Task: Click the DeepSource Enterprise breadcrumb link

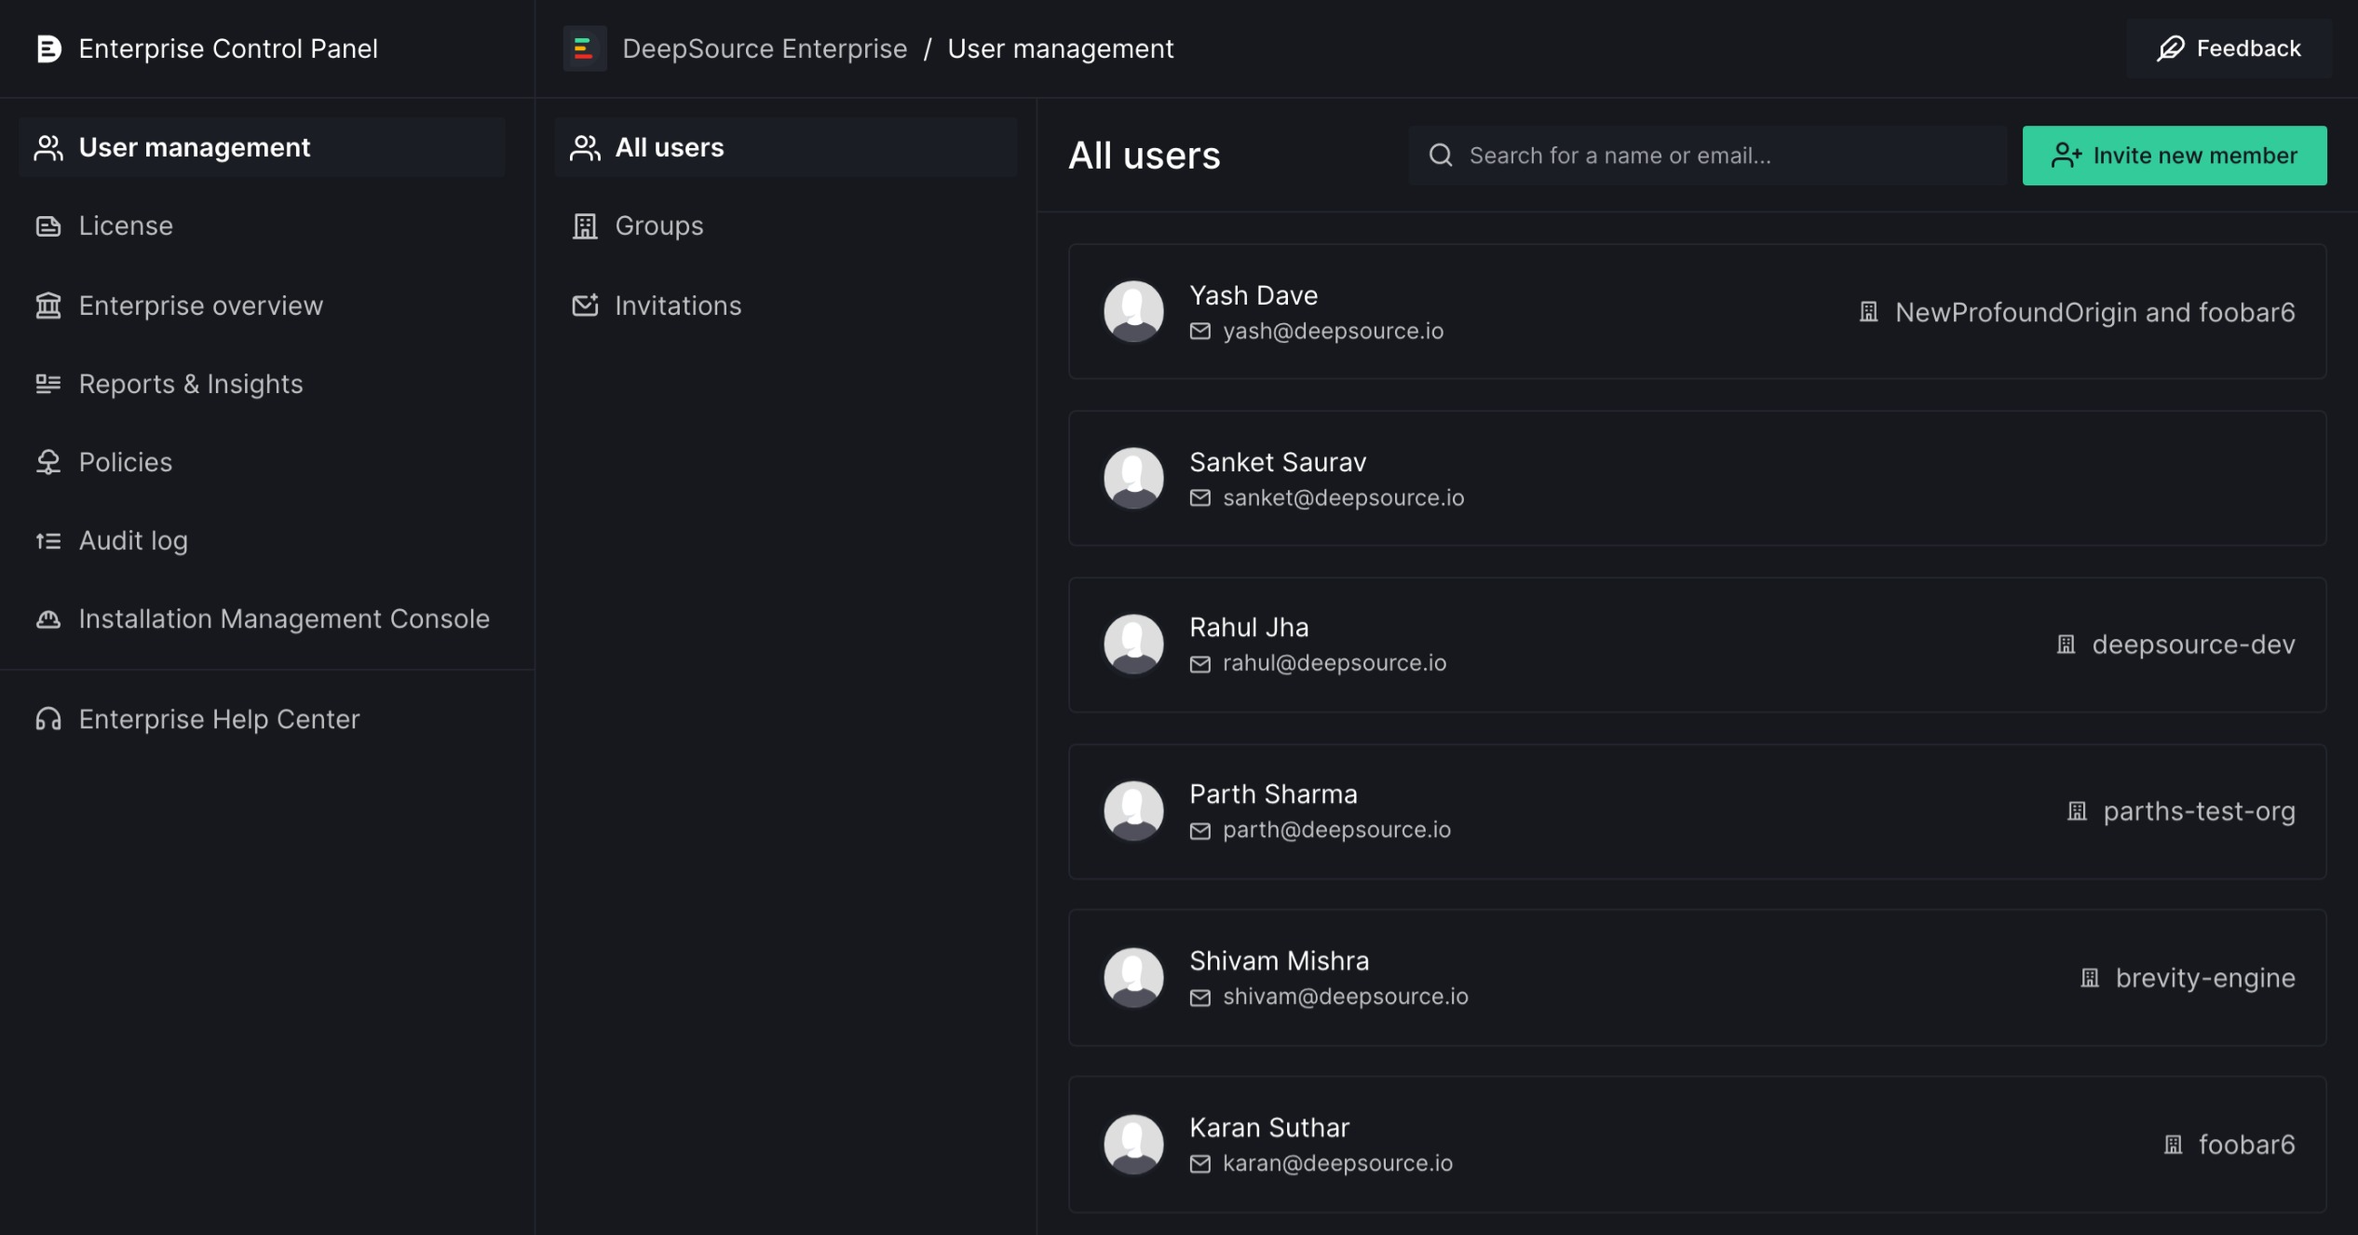Action: 766,48
